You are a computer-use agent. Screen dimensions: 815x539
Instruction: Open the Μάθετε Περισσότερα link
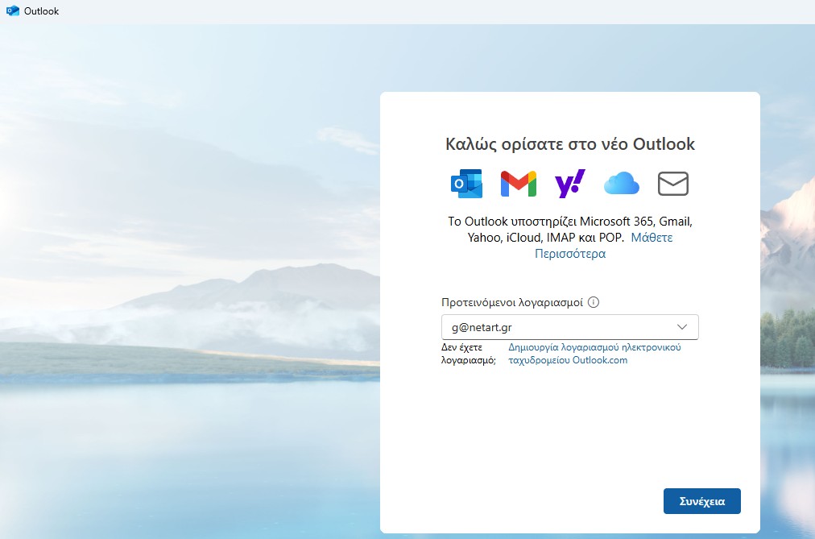coord(652,238)
